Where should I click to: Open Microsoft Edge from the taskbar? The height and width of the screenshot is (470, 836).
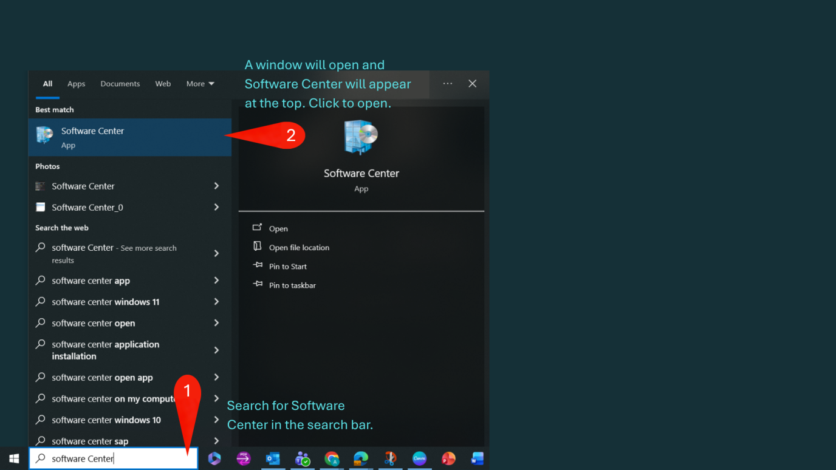pos(361,458)
